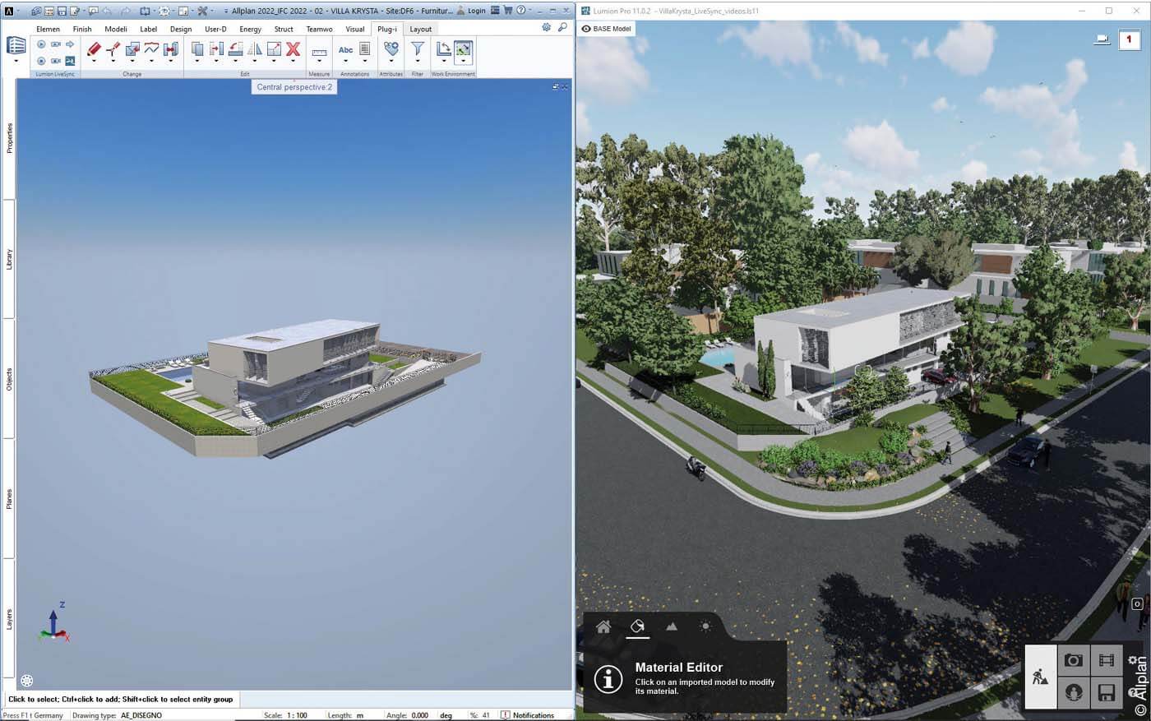Image resolution: width=1151 pixels, height=721 pixels.
Task: Expand the dropdown below the Measure icon
Action: (x=319, y=62)
